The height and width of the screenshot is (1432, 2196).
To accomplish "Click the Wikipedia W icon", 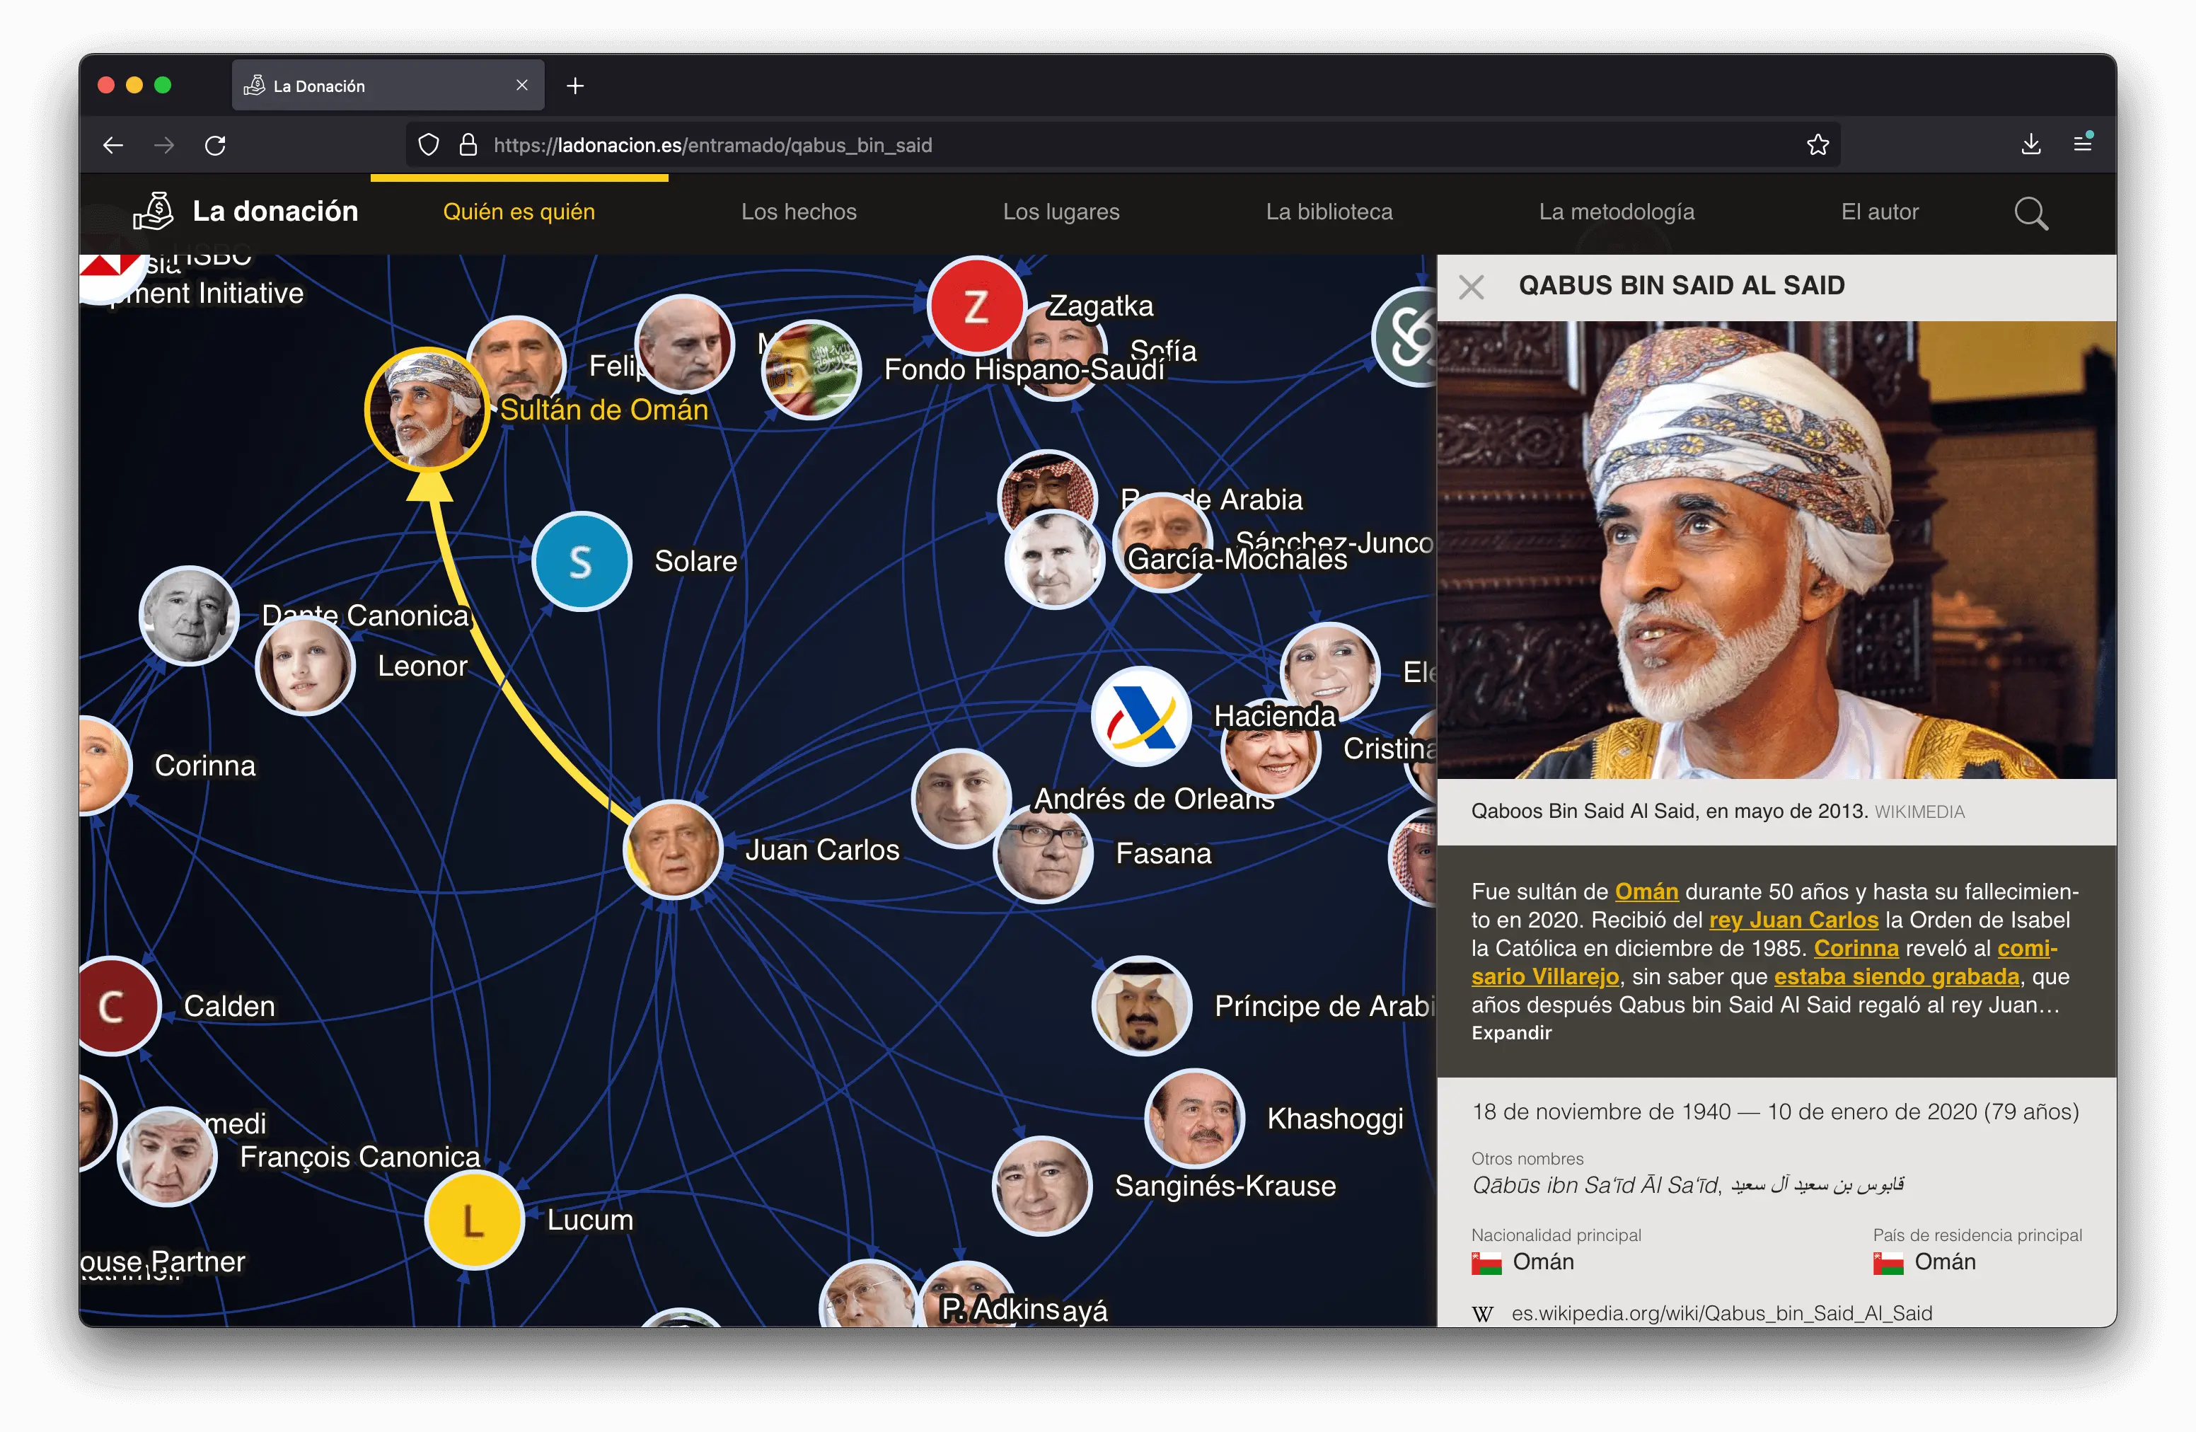I will click(1482, 1314).
